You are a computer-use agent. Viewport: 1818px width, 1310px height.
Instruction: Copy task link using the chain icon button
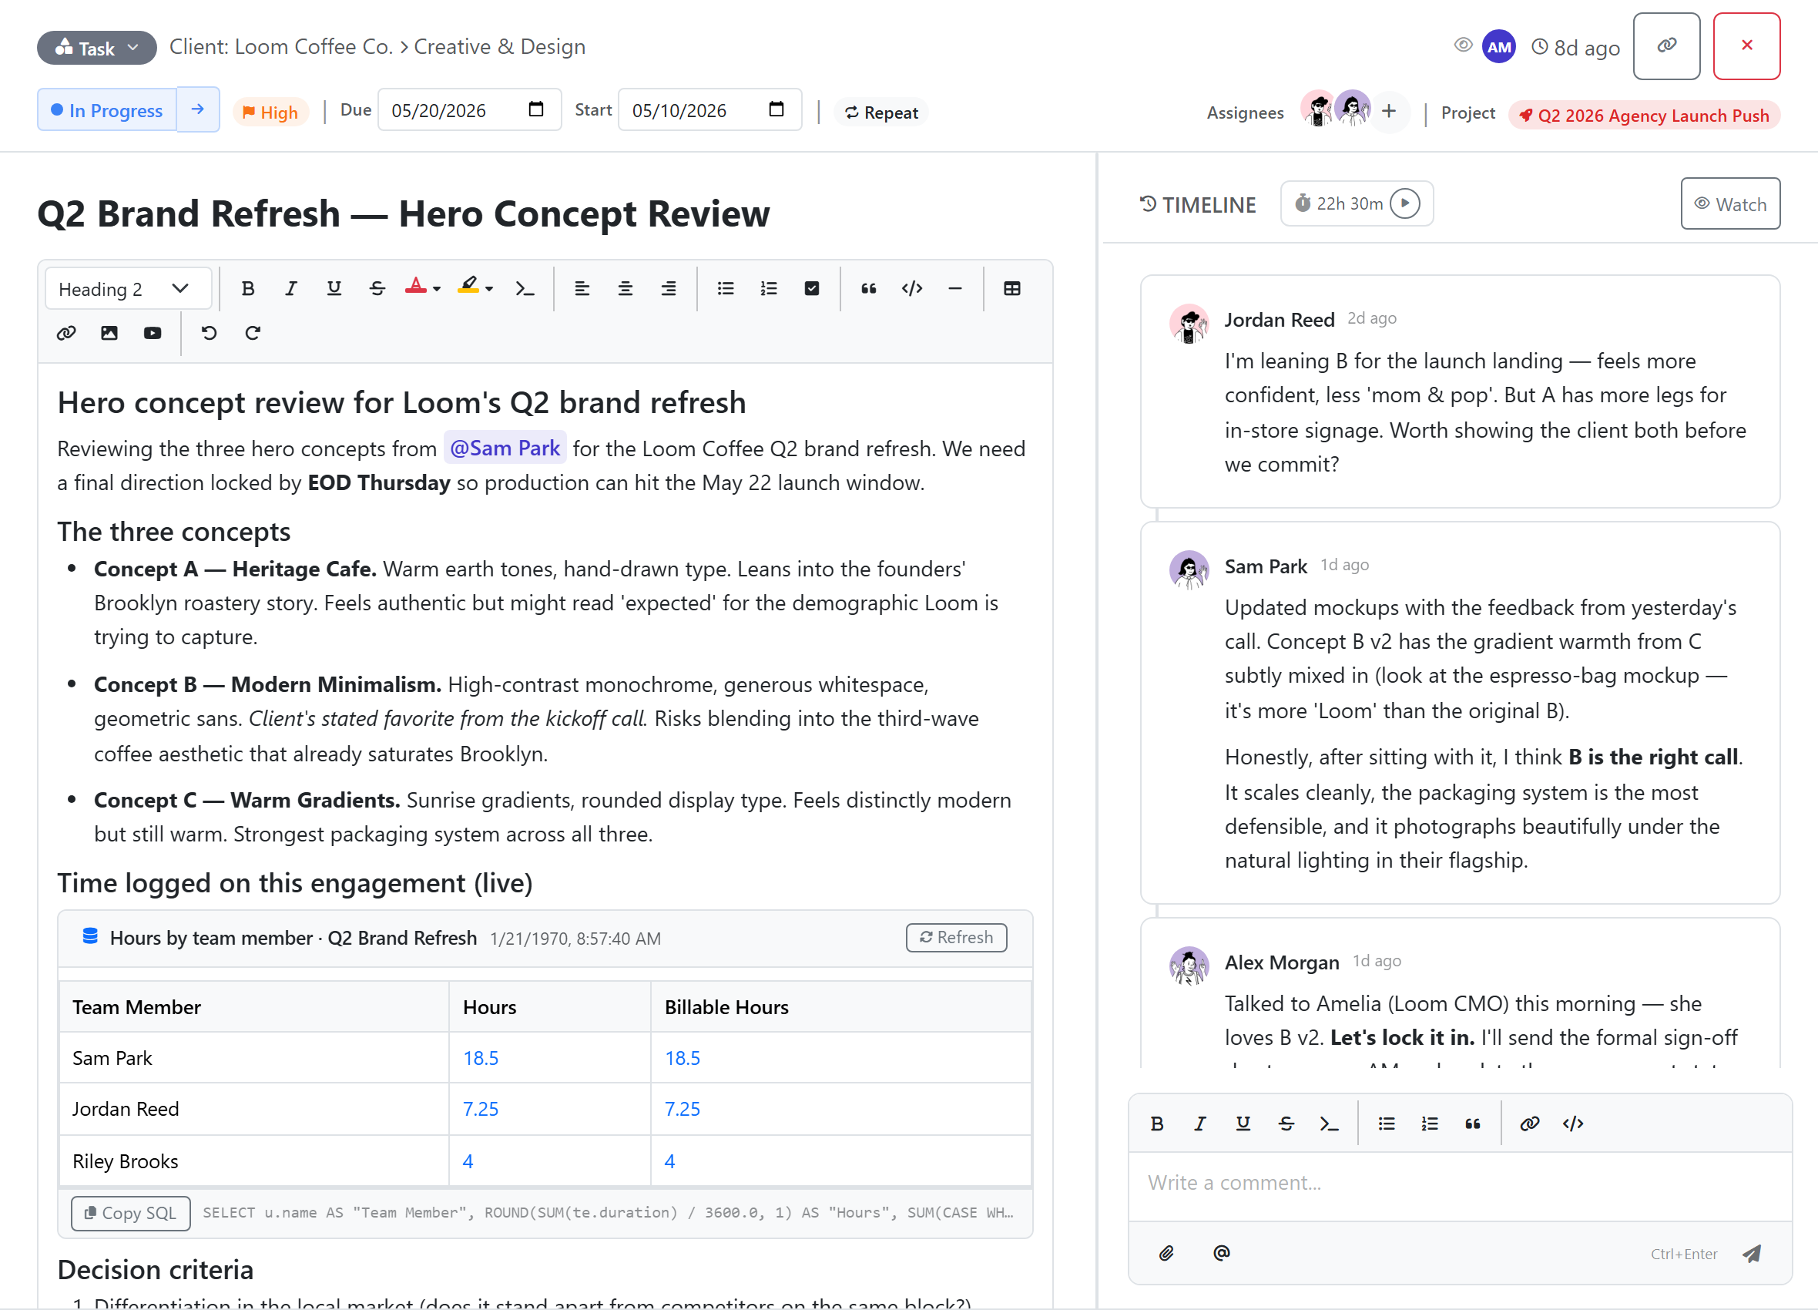point(1666,45)
